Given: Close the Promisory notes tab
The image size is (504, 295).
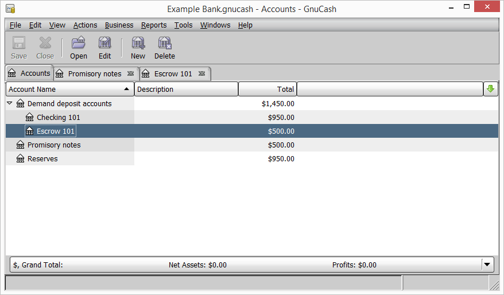Looking at the screenshot, I should [x=130, y=73].
